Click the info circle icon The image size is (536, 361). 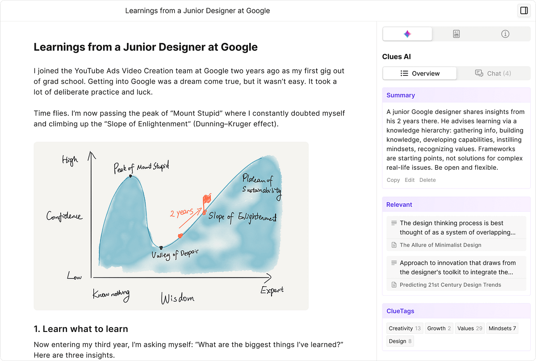[x=505, y=34]
